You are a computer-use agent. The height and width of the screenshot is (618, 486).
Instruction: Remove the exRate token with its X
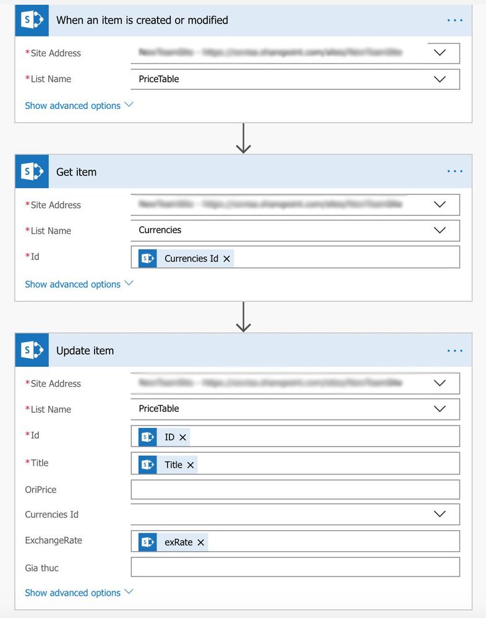click(x=200, y=541)
